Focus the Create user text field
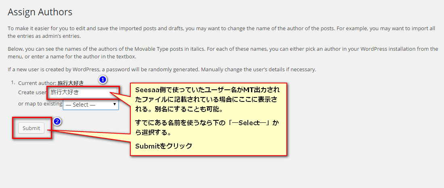Image resolution: width=444 pixels, height=188 pixels. click(x=82, y=92)
